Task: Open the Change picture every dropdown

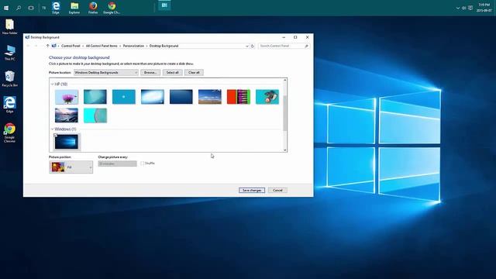Action: click(117, 164)
